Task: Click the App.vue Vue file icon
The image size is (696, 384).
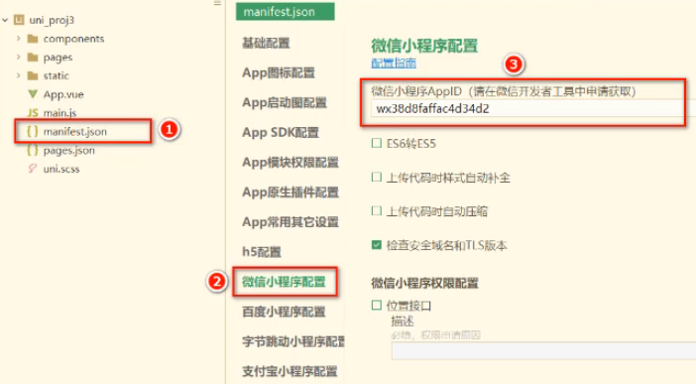Action: tap(33, 94)
